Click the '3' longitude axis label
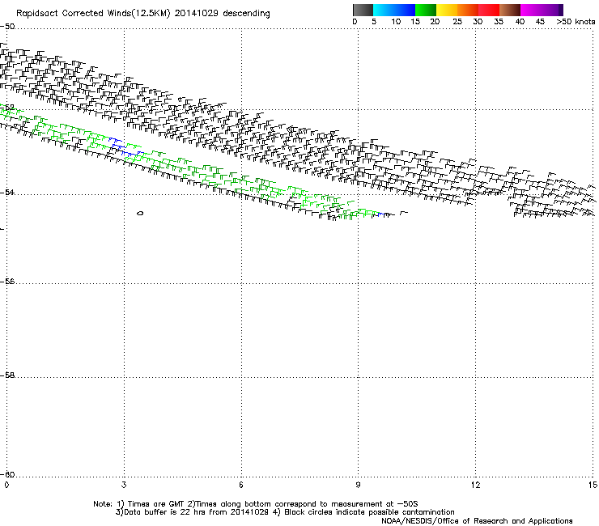This screenshot has width=599, height=526. [124, 485]
